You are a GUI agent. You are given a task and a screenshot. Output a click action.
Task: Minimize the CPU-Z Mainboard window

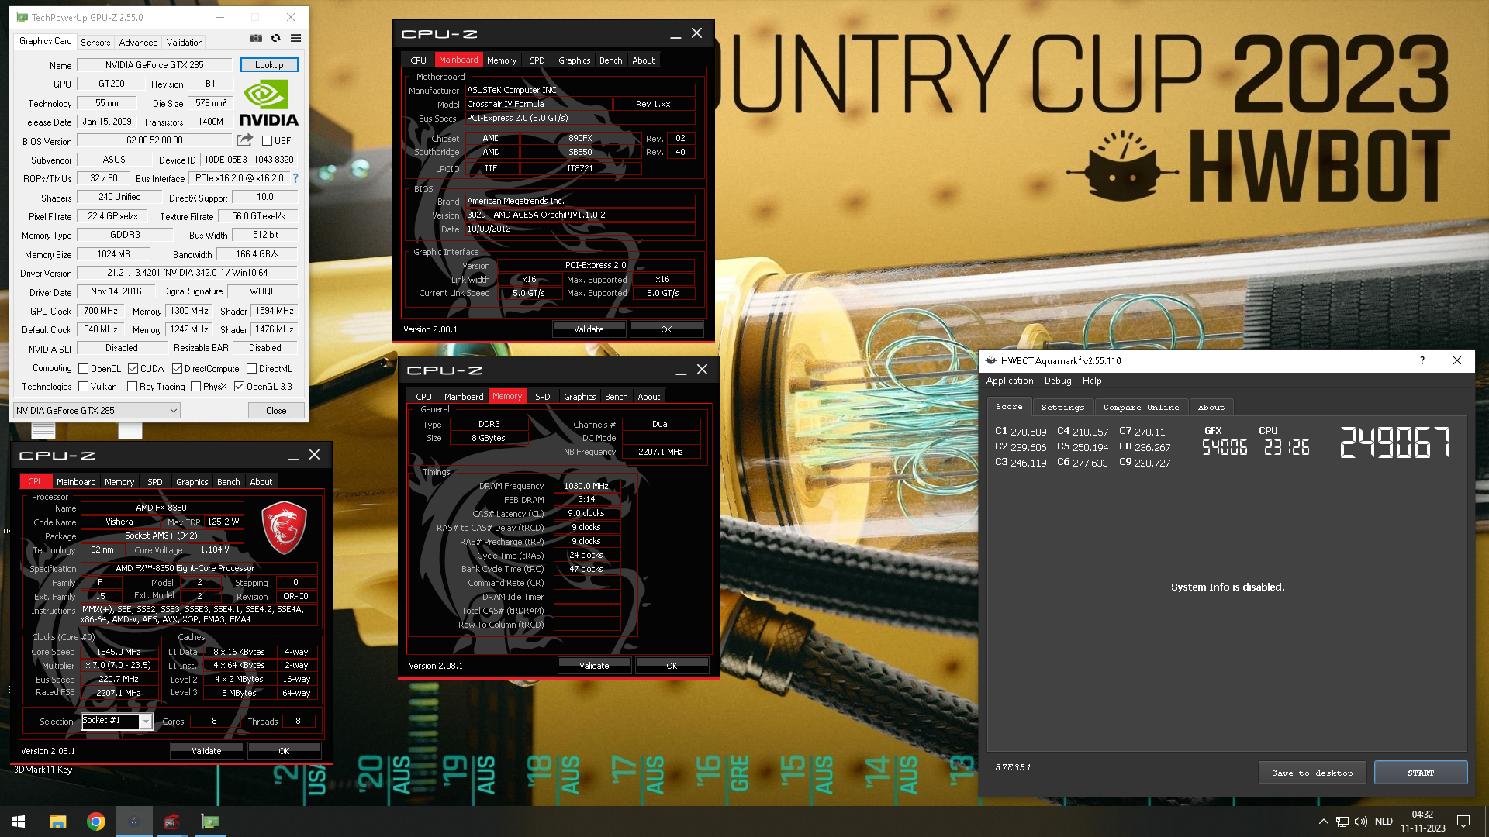tap(675, 34)
